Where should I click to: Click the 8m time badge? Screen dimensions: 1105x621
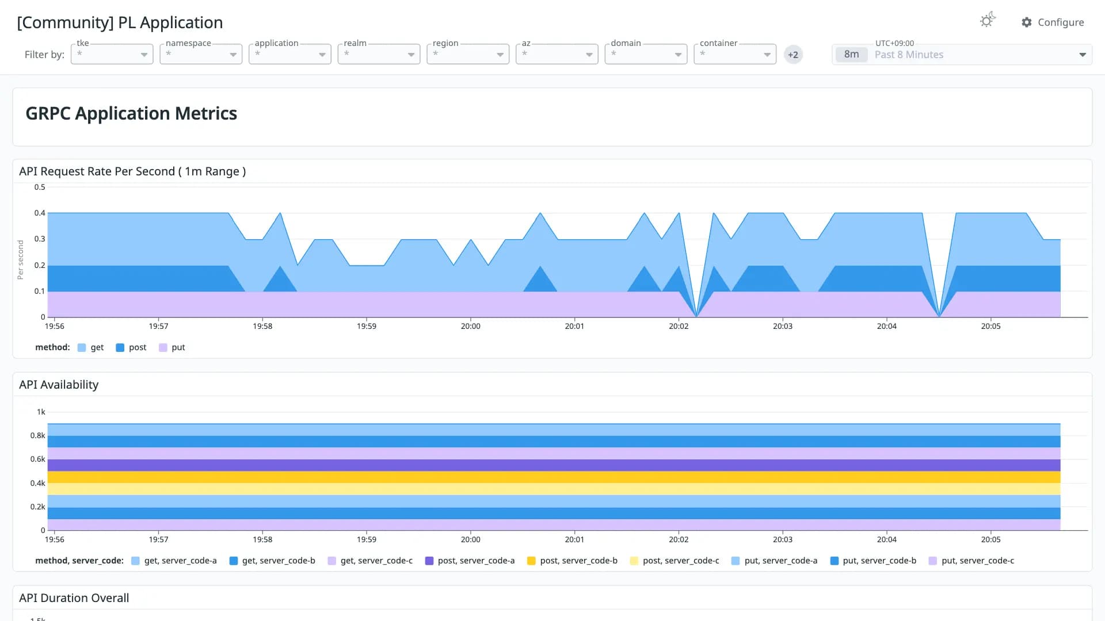click(x=851, y=55)
